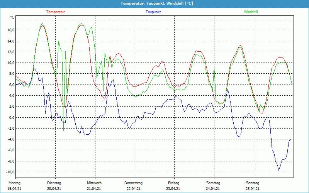This screenshot has height=193, width=309.
Task: Click the Montag day label
Action: (14, 183)
